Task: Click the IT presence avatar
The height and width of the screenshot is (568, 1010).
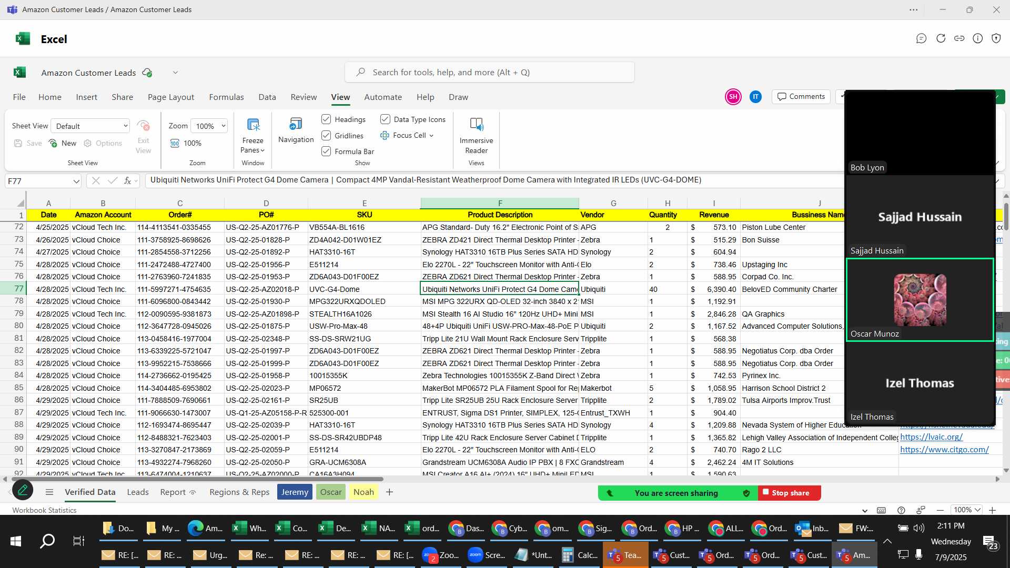Action: click(x=755, y=97)
